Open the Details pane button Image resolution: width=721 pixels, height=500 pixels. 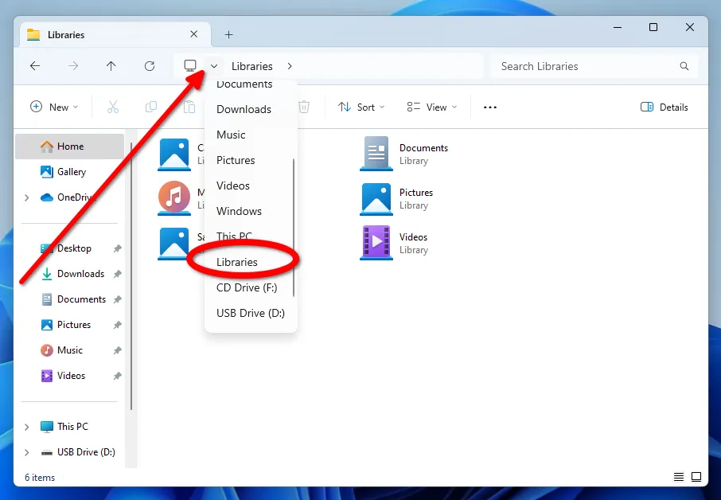point(664,107)
